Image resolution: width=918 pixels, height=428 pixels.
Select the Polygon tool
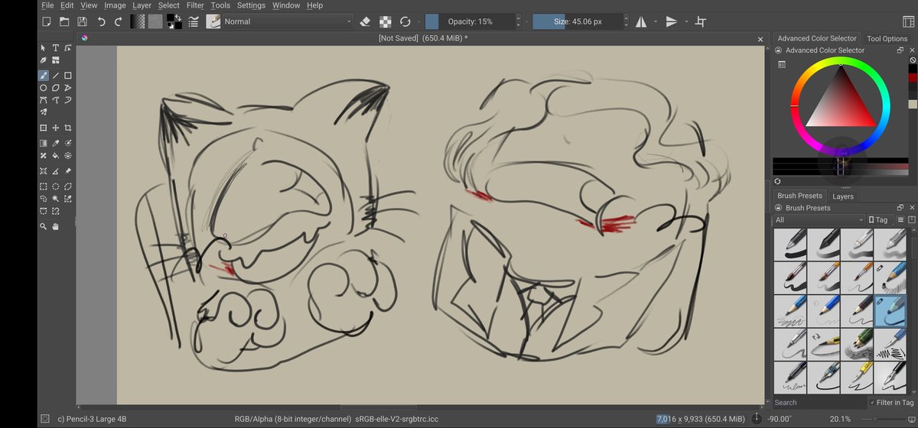(x=56, y=88)
